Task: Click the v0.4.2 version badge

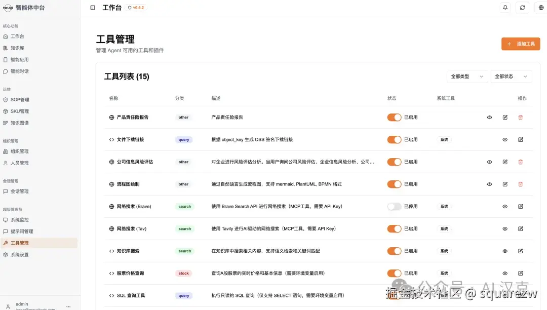Action: point(136,8)
